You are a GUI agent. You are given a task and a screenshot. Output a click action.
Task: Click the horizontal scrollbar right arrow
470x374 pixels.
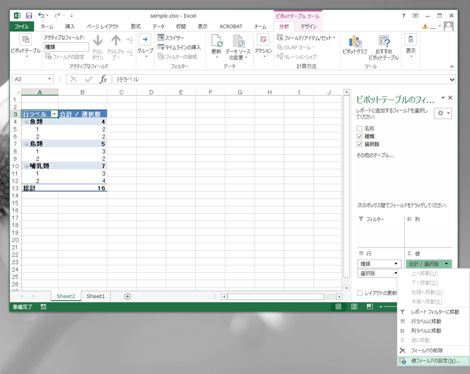339,297
